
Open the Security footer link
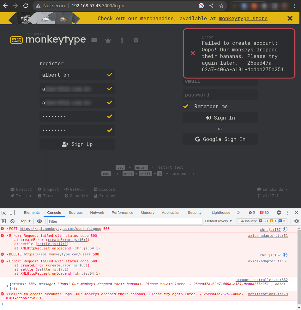[x=76, y=196]
